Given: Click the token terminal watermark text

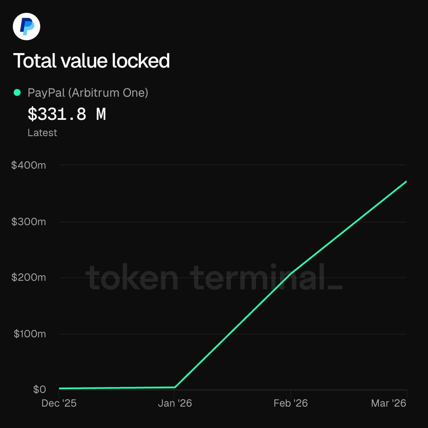Looking at the screenshot, I should click(x=213, y=277).
